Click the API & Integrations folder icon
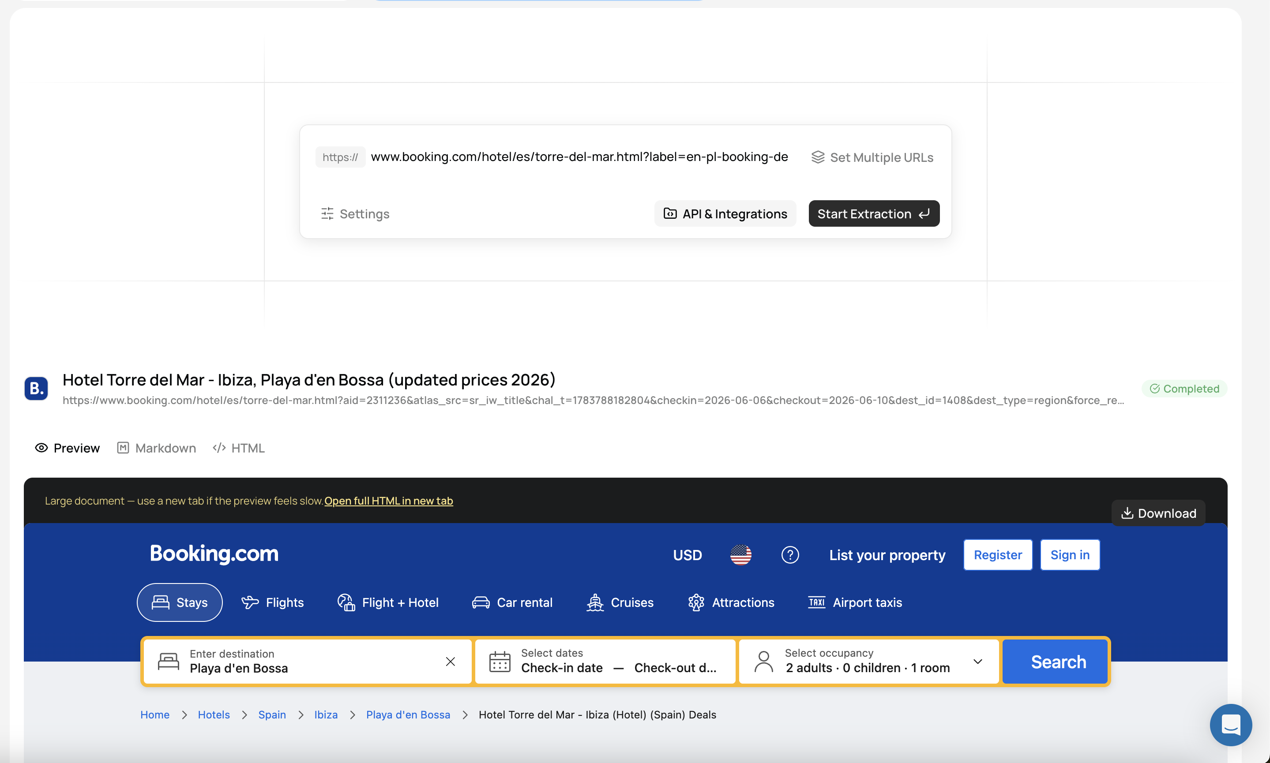The image size is (1270, 763). [x=670, y=213]
